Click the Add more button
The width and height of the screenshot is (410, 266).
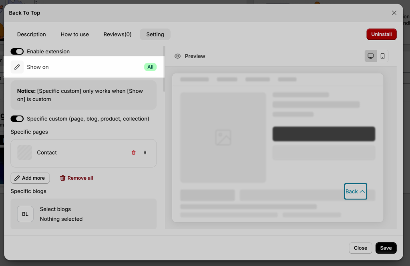(x=30, y=178)
